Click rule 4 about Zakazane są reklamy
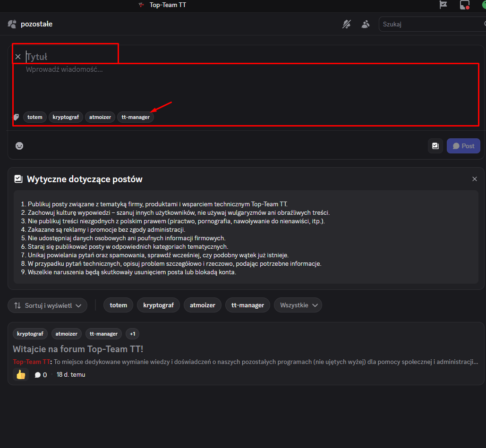This screenshot has height=448, width=486. [x=103, y=229]
